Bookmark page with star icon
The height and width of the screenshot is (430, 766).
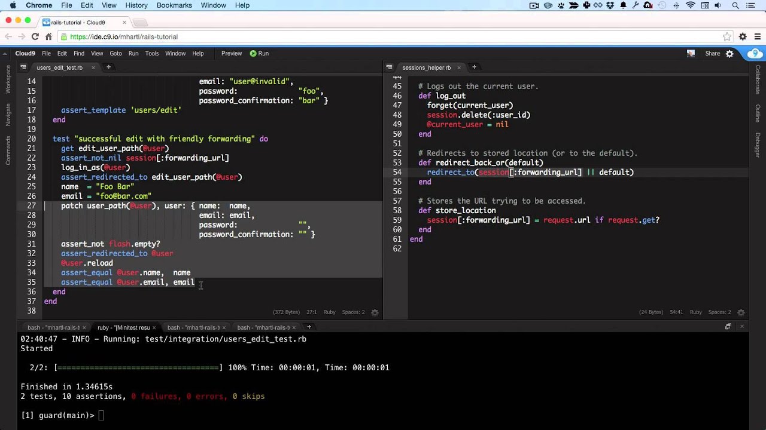pos(727,36)
